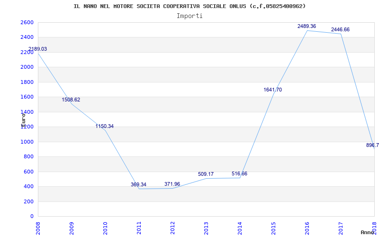Click the chart title mentioning IL NANO NEL MOTORE
Image resolution: width=379 pixels, height=237 pixels.
[x=190, y=6]
